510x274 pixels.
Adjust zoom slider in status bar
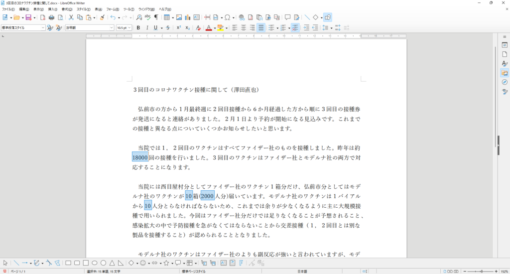click(x=481, y=271)
